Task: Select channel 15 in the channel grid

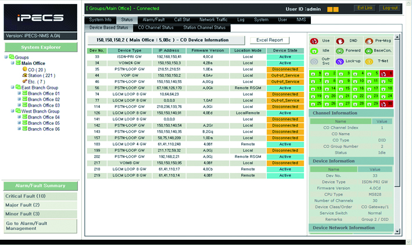Action: [x=344, y=89]
